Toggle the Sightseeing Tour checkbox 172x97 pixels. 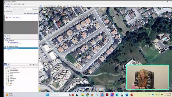(x=7, y=42)
